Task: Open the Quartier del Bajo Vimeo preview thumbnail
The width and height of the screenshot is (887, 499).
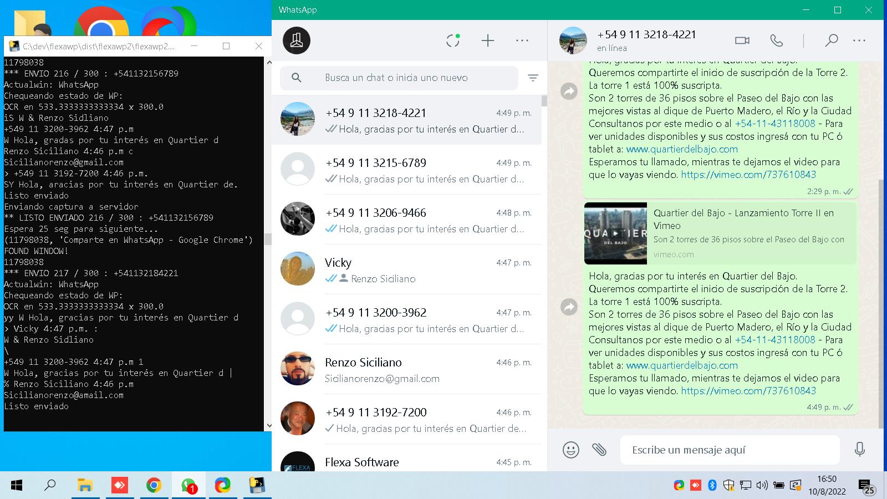Action: (615, 233)
